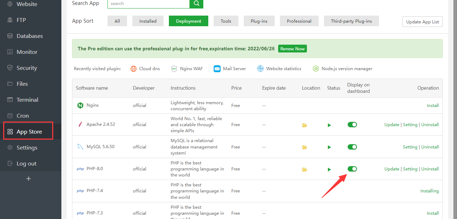Click the Renew Now button
Screen dimensions: 457x219
[x=292, y=49]
